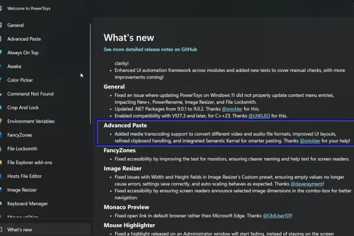Image resolution: width=354 pixels, height=236 pixels.
Task: Select FancyZones in the left navigation
Action: (19, 135)
